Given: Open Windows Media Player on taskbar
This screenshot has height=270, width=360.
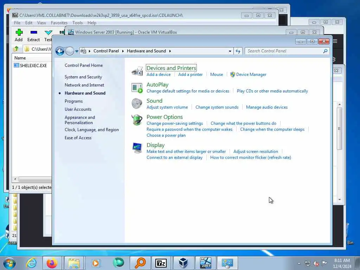Looking at the screenshot, I should 96,263.
